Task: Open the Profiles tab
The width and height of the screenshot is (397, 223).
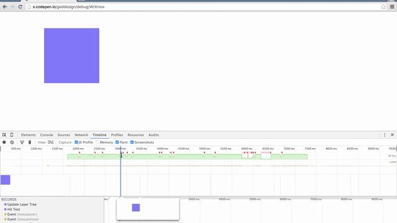Action: click(x=117, y=135)
